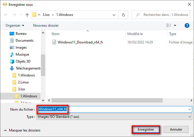Open Objets 3D in the sidebar

coord(23,61)
